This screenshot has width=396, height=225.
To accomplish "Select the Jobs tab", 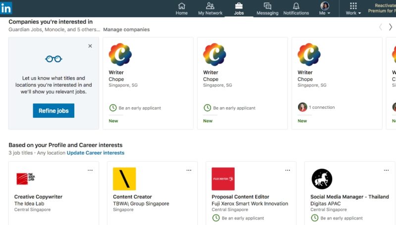I will (x=239, y=8).
